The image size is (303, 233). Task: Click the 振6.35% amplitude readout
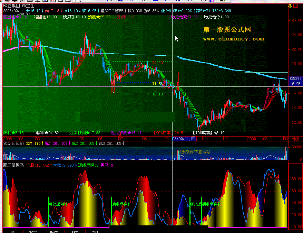coord(151,11)
